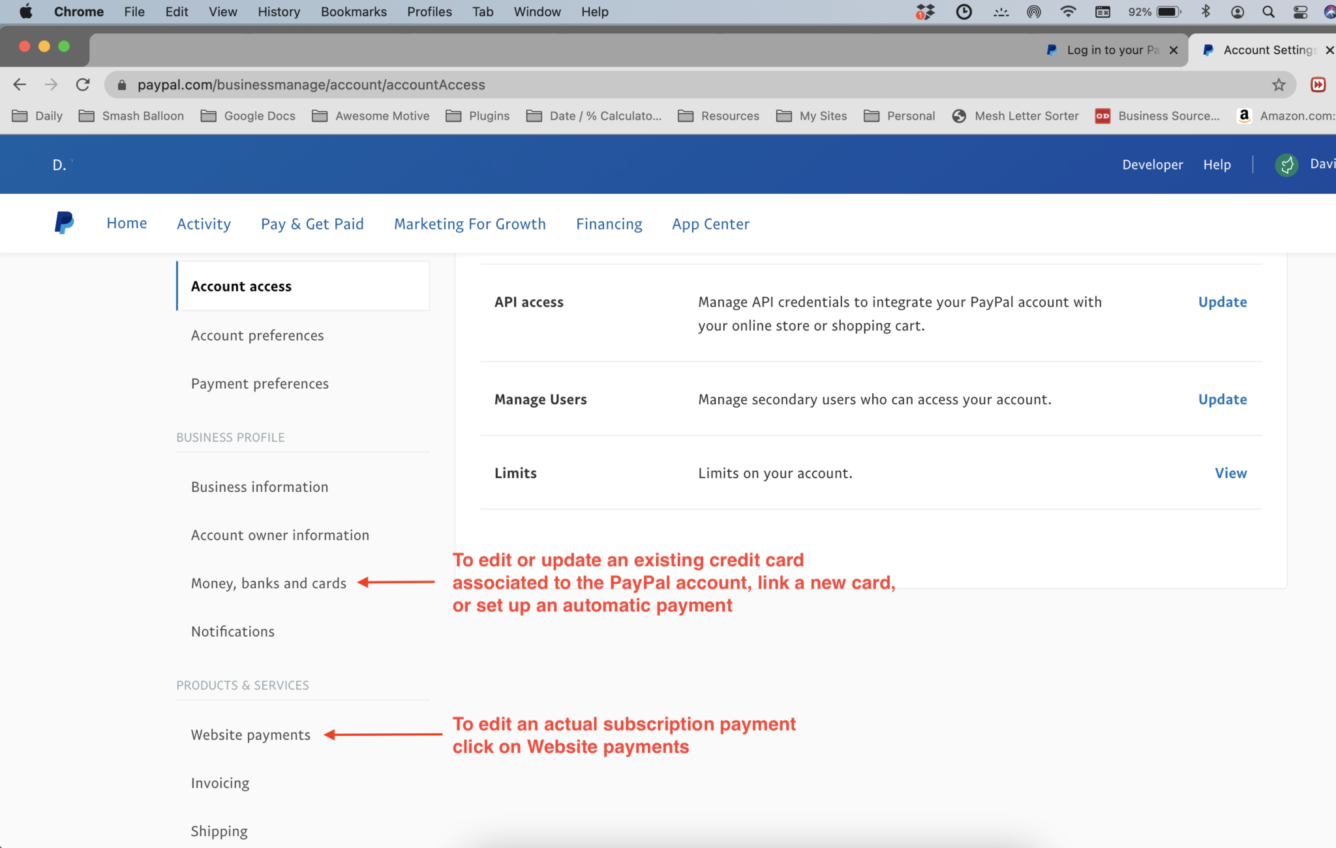1336x848 pixels.
Task: Click the Dropbox menu bar icon
Action: click(x=925, y=12)
